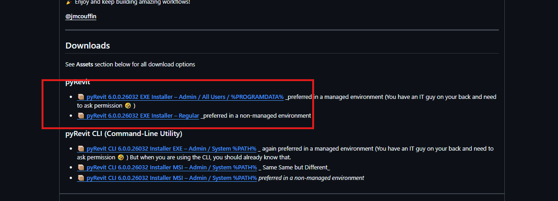The width and height of the screenshot is (558, 201).
Task: Click the @jmcouffin mention link
Action: click(x=81, y=16)
